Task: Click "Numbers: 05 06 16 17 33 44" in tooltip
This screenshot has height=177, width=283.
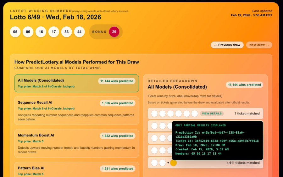Action: [x=198, y=153]
